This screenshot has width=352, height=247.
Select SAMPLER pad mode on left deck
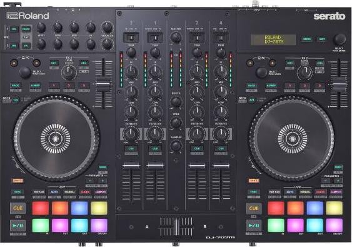coord(100,192)
